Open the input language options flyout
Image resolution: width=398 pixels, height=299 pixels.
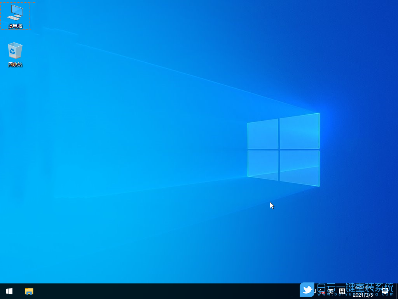[332, 291]
